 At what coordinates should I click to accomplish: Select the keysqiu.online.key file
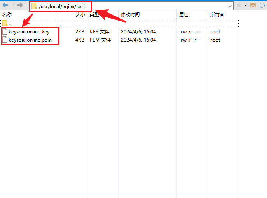pyautogui.click(x=29, y=32)
